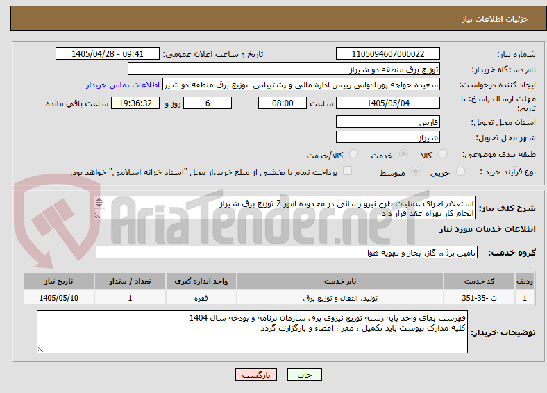Click the response deadline date 1405/05/04 field

(388, 103)
